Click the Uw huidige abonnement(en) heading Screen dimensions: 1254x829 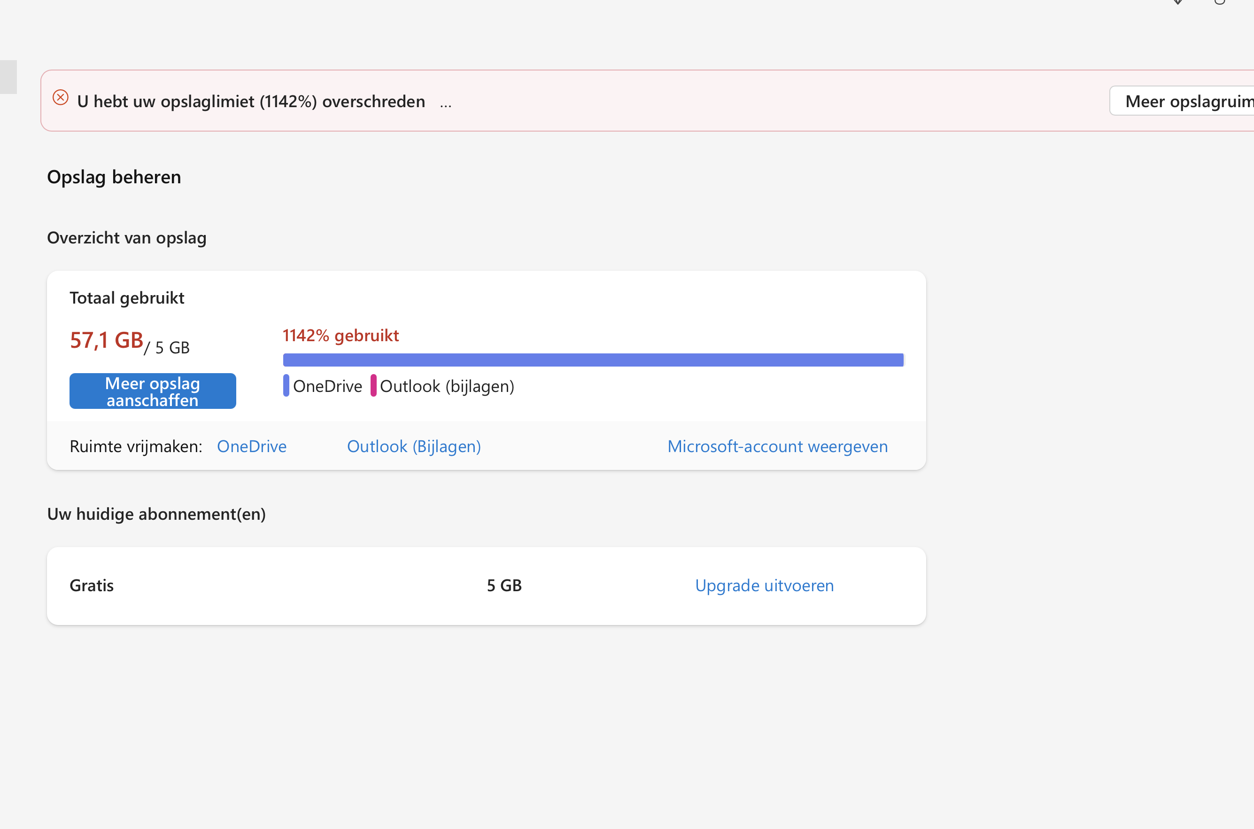click(x=156, y=514)
